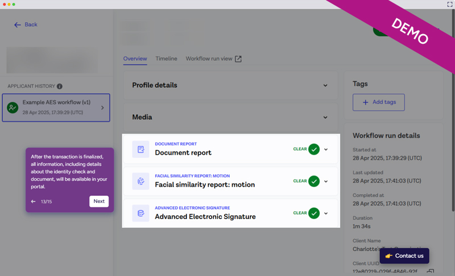Click Next in the tour tooltip
Screen dimensions: 455x276
99,201
